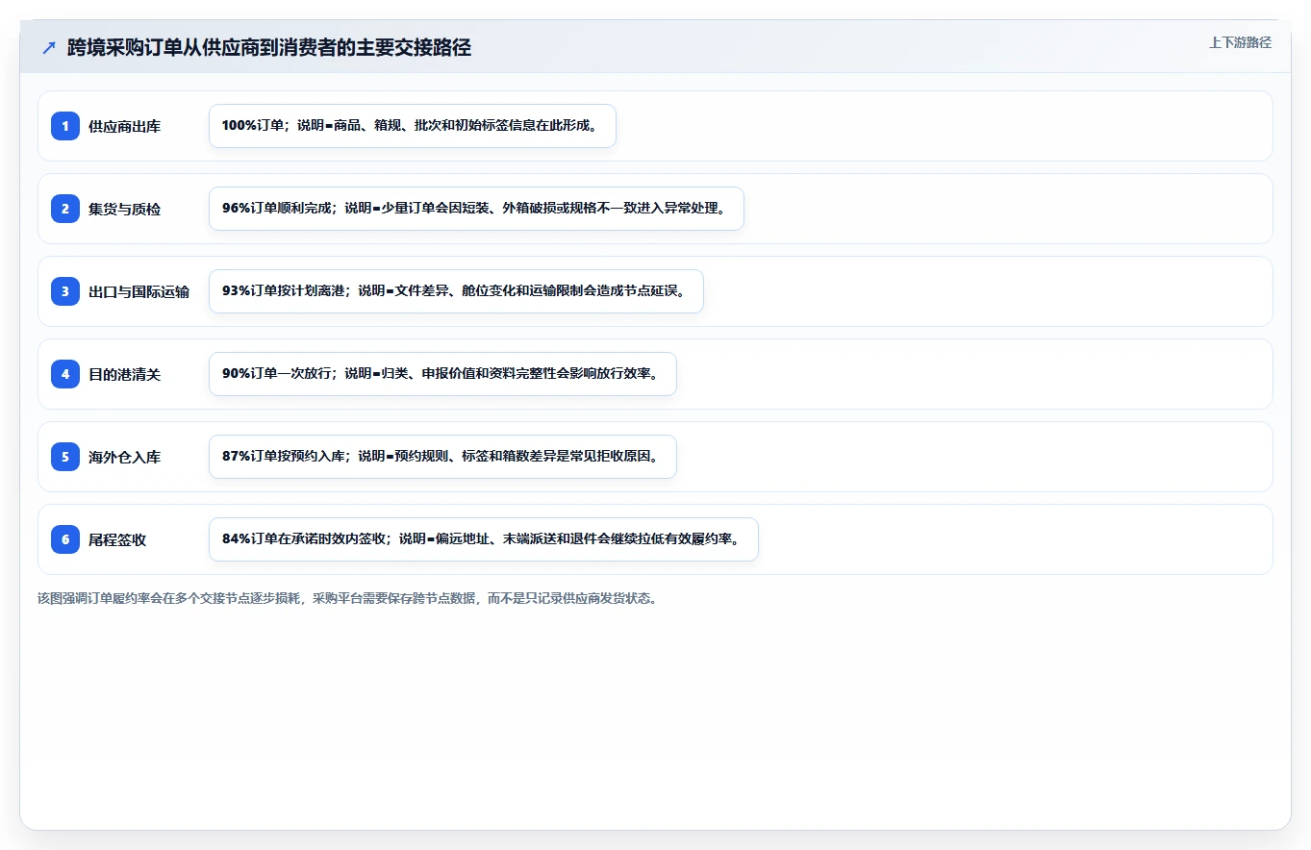The height and width of the screenshot is (850, 1311).
Task: Click the step number 2 badge
Action: point(65,209)
